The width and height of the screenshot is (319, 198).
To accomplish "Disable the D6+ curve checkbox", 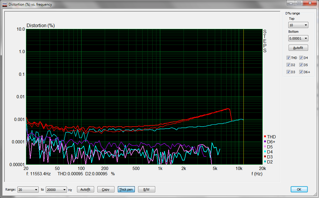I will (x=301, y=72).
